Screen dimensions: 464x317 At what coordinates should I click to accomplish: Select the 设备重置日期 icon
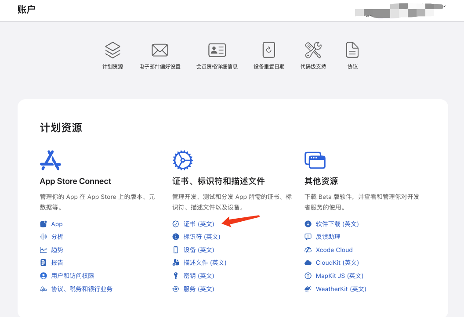pyautogui.click(x=269, y=50)
